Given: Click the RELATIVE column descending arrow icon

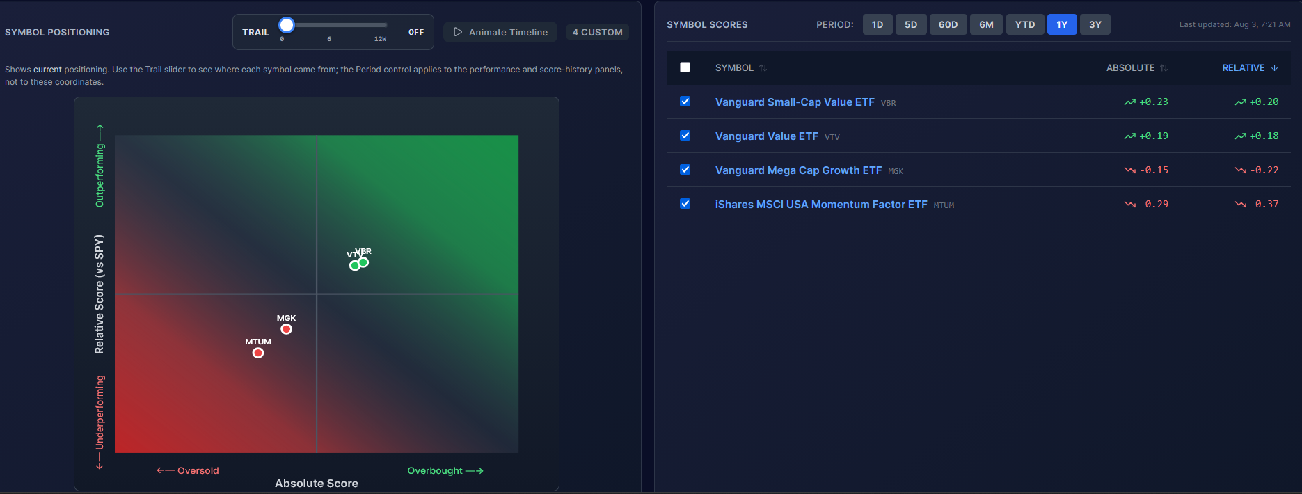Looking at the screenshot, I should (x=1274, y=67).
